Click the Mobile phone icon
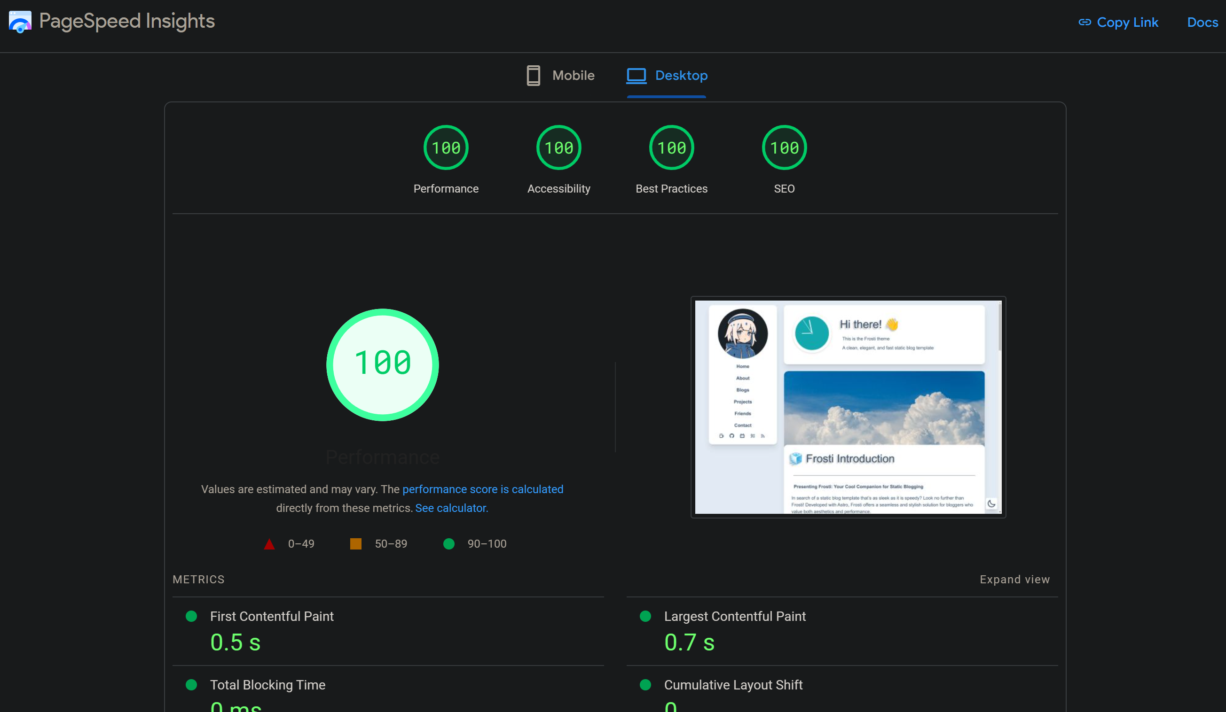 tap(533, 76)
